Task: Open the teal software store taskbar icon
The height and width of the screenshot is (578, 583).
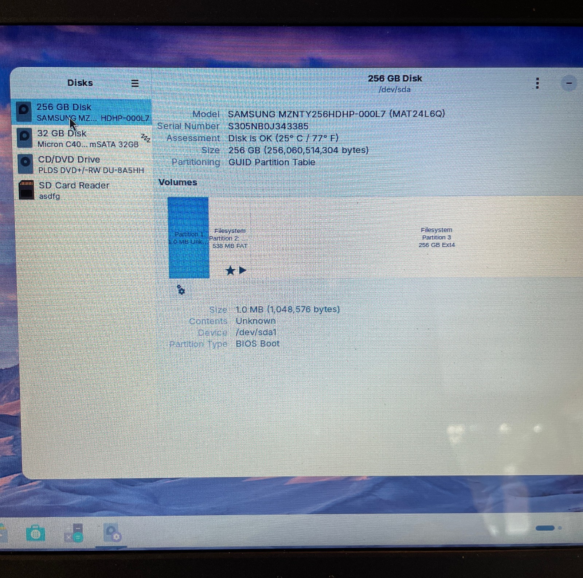Action: tap(35, 534)
